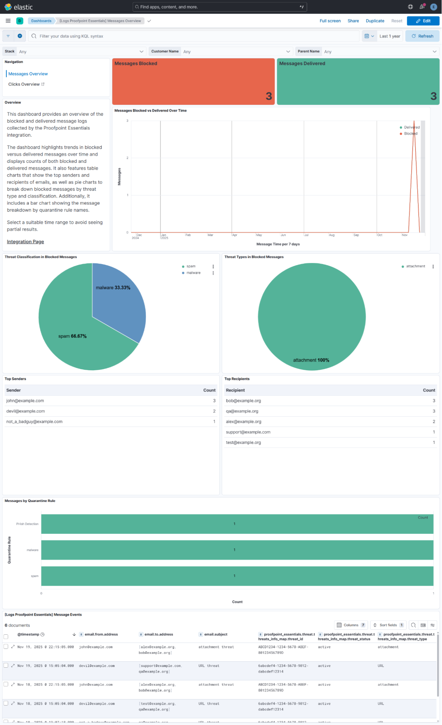The height and width of the screenshot is (725, 442).
Task: Click Share in top menu
Action: coord(353,21)
